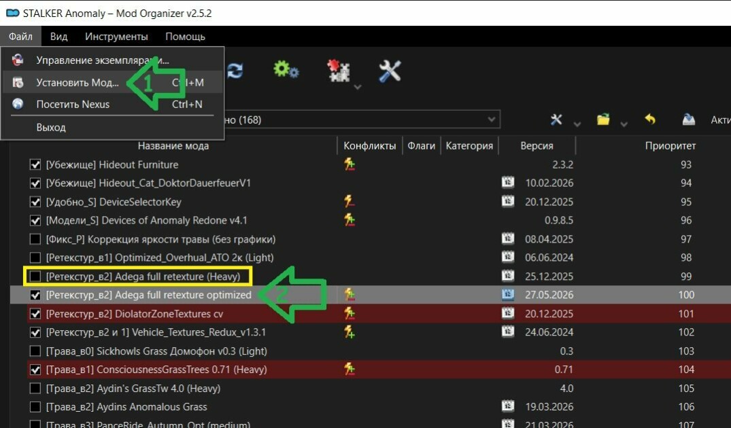
Task: Choose Выход to exit the program
Action: (x=112, y=127)
